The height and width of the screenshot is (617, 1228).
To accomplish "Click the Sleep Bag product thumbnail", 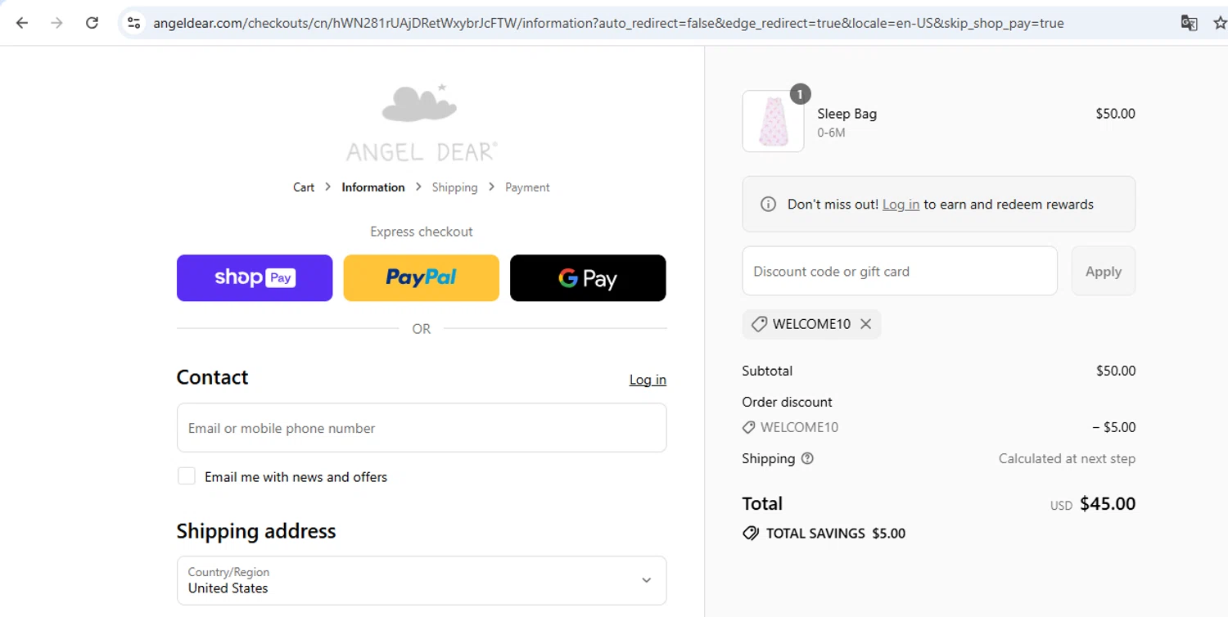I will tap(773, 121).
